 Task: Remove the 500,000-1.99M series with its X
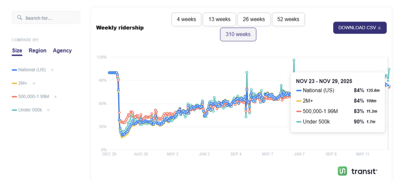point(55,97)
